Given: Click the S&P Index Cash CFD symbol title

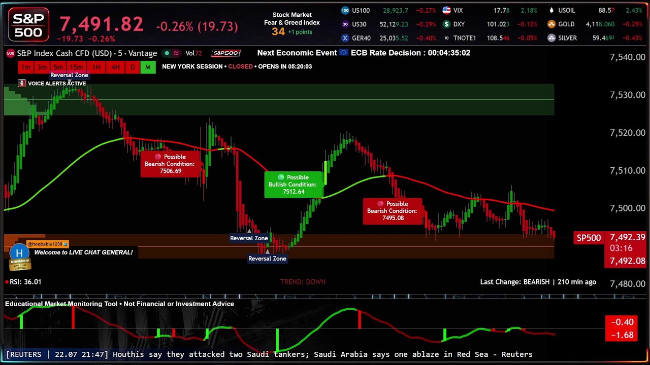Looking at the screenshot, I should [x=87, y=53].
